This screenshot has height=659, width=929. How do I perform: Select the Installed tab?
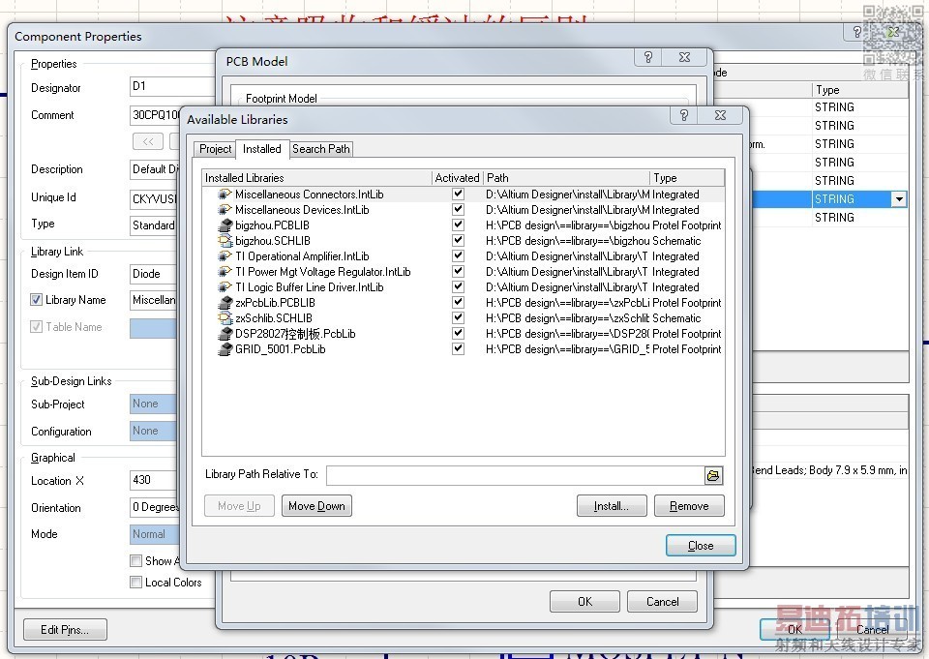[x=262, y=149]
